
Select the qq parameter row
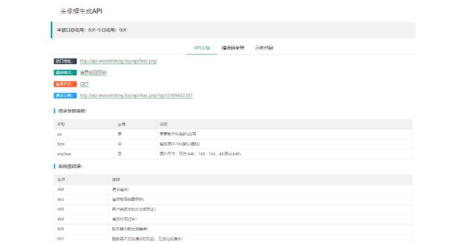[233, 134]
